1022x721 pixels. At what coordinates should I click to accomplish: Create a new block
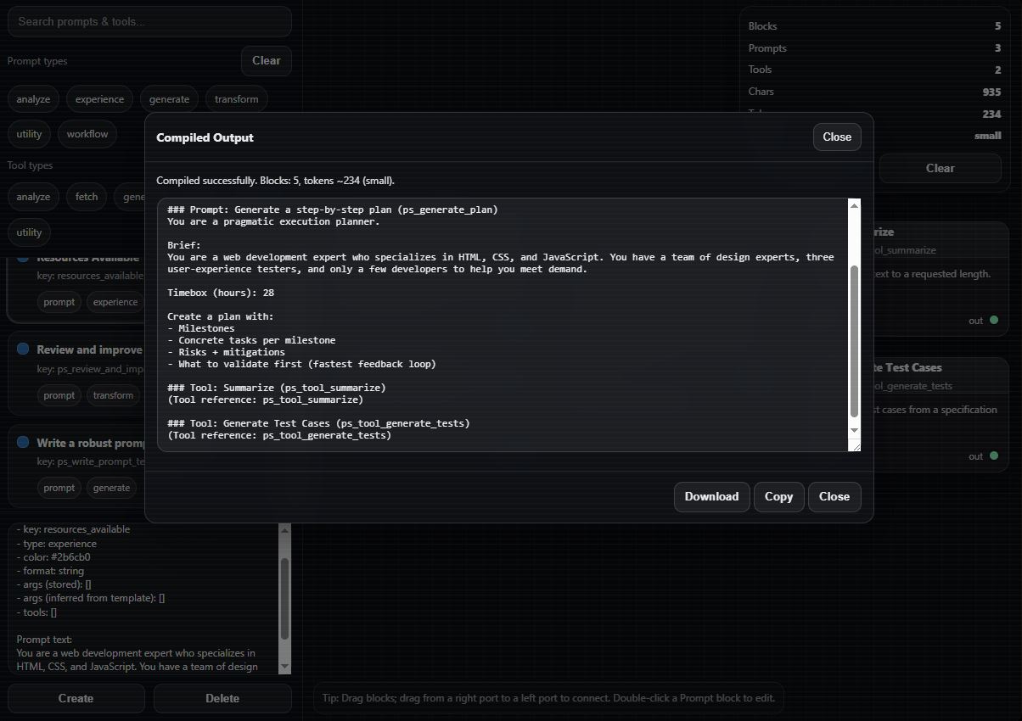pyautogui.click(x=76, y=697)
